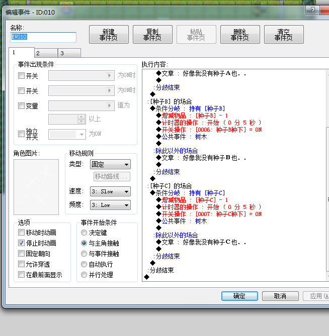
Task: Select the 并行处理 trigger radio button
Action: (84, 275)
